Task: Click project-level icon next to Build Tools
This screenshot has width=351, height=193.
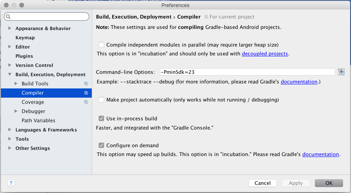Action: point(86,84)
